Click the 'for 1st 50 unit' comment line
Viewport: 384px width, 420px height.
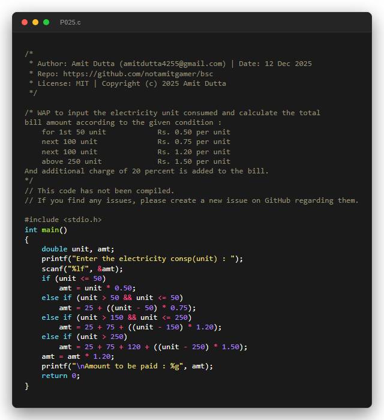(x=74, y=132)
